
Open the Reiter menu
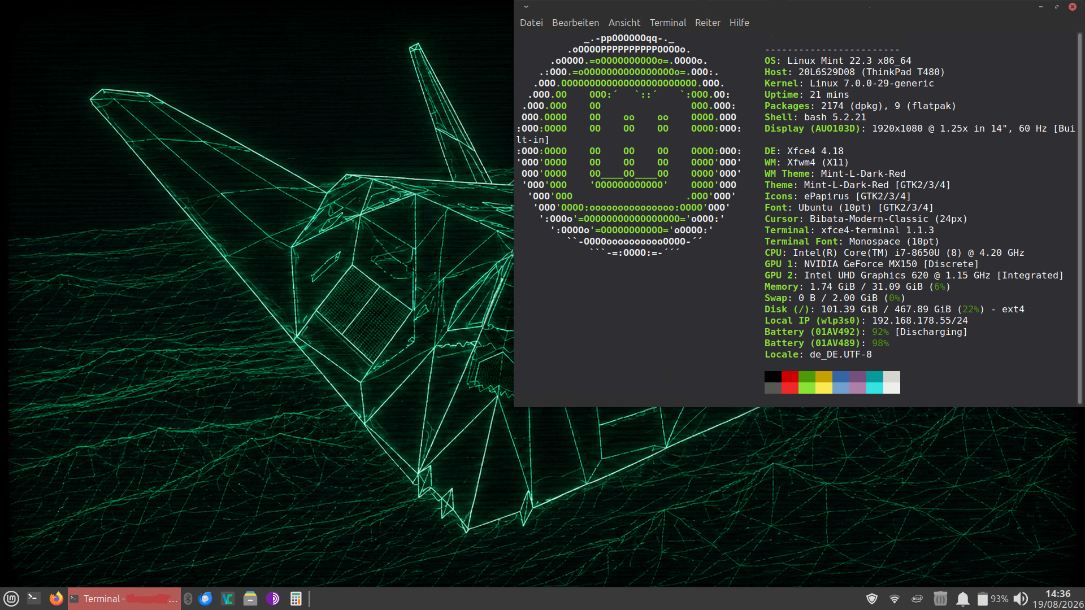point(708,23)
